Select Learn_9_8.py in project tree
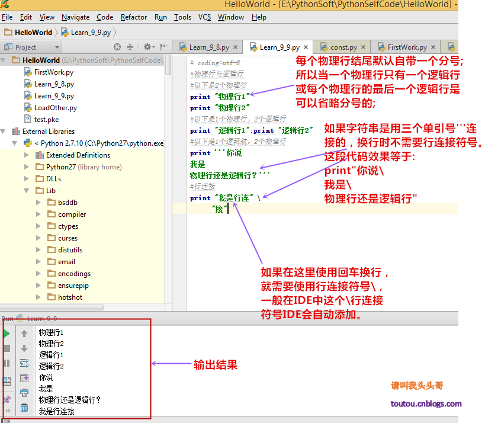 (x=49, y=84)
